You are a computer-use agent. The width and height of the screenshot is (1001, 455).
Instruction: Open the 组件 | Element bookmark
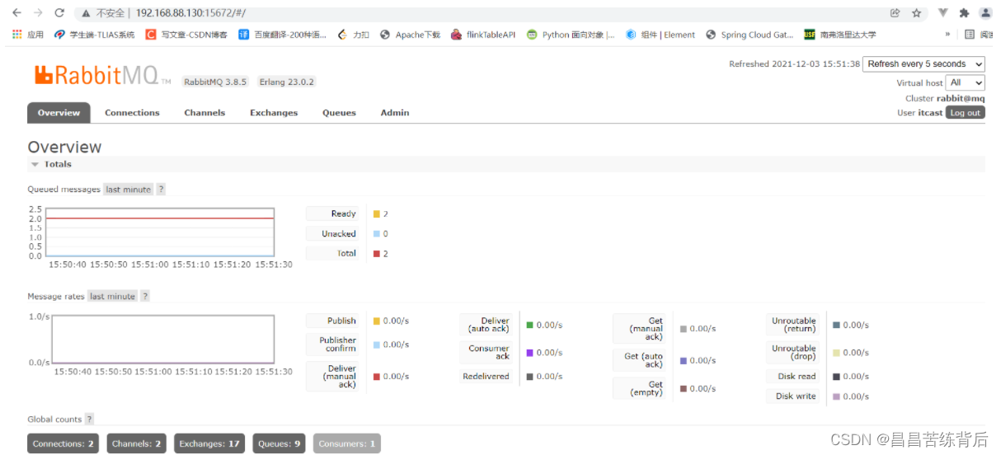click(x=660, y=35)
